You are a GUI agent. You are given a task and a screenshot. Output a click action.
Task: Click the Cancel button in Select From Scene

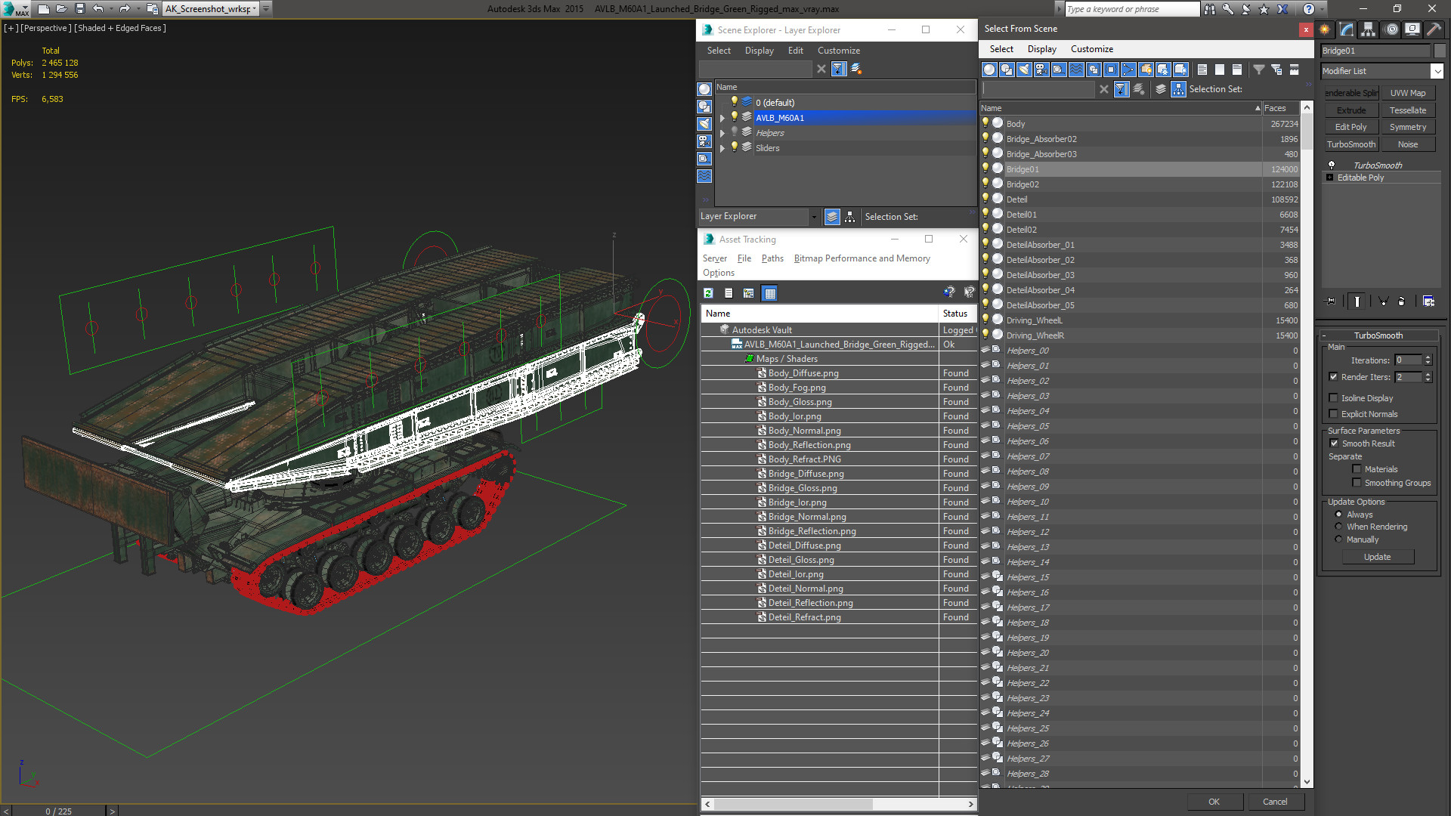1275,802
